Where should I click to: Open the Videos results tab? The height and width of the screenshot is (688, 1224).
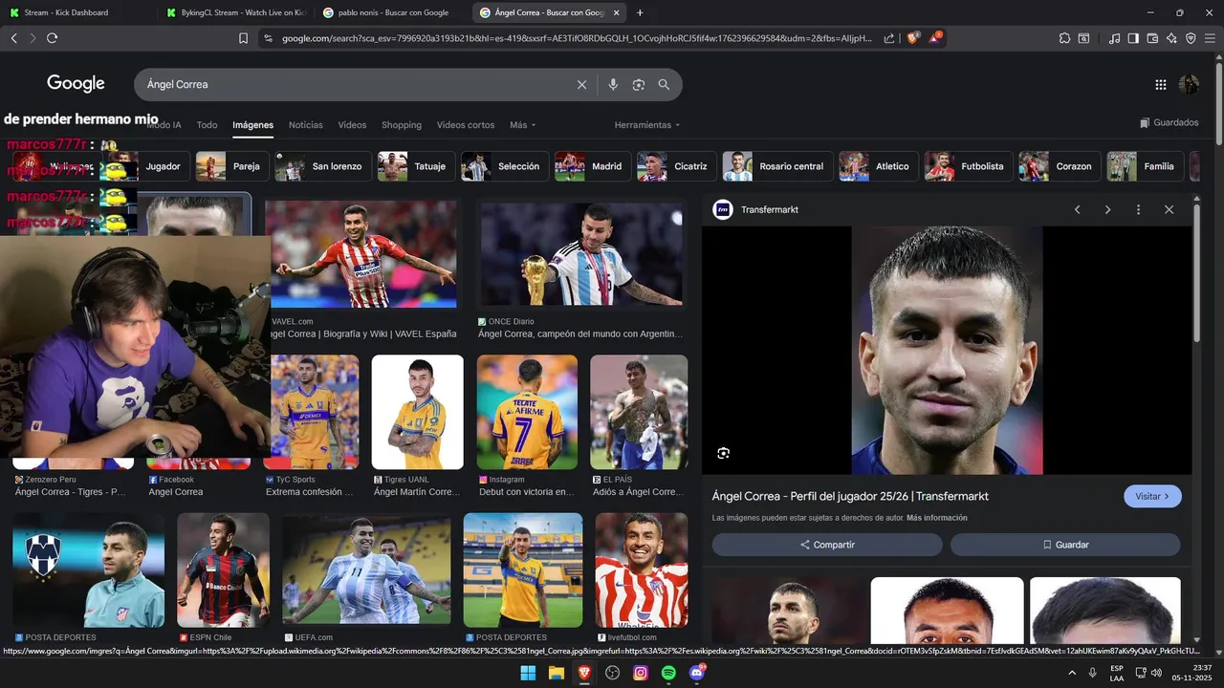[x=352, y=125]
